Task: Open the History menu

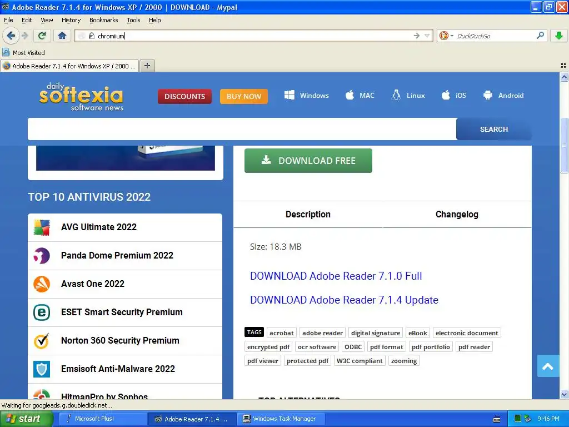Action: 71,20
